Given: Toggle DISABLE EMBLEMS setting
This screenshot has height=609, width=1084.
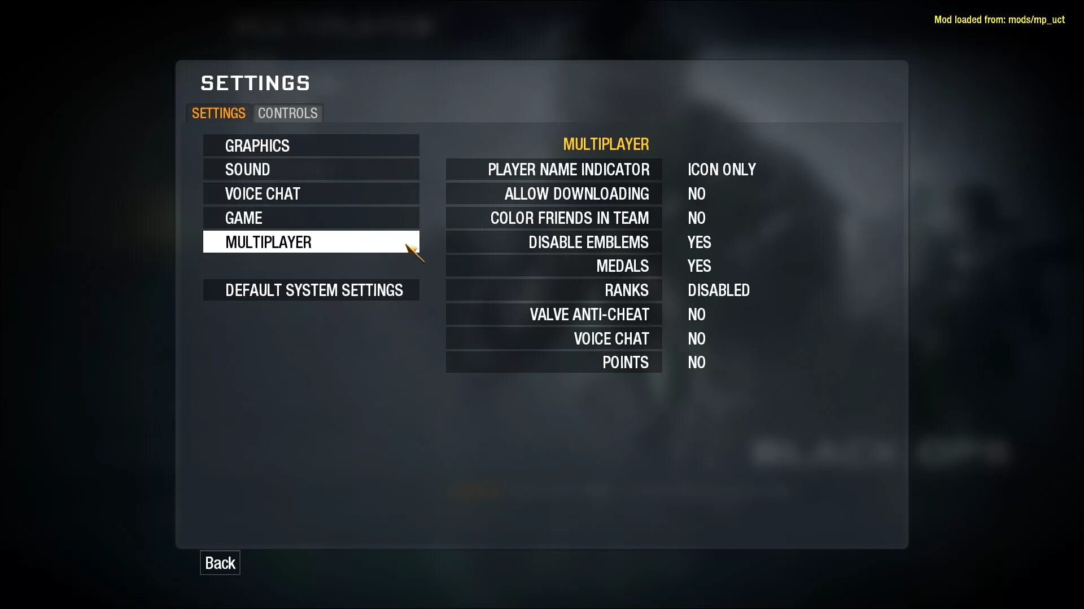Looking at the screenshot, I should pyautogui.click(x=698, y=242).
